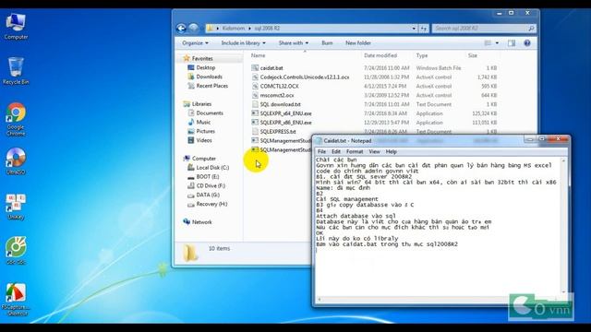The image size is (591, 332).
Task: Select the Codejock.Controls.Unicode ocx file icon
Action: point(255,77)
